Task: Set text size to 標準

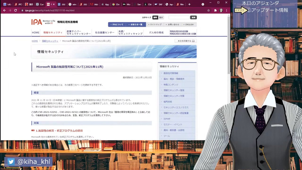Action: [x=155, y=18]
